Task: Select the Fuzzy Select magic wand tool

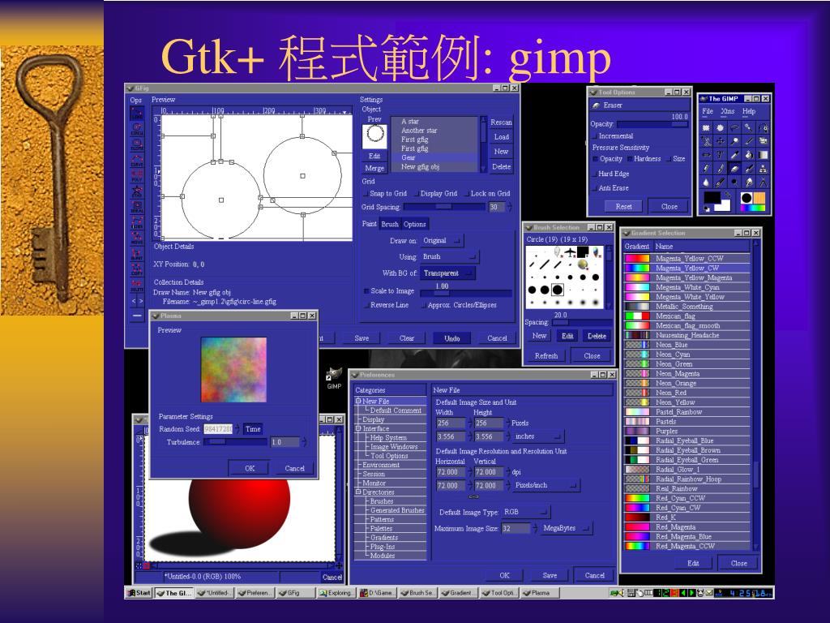Action: point(748,127)
